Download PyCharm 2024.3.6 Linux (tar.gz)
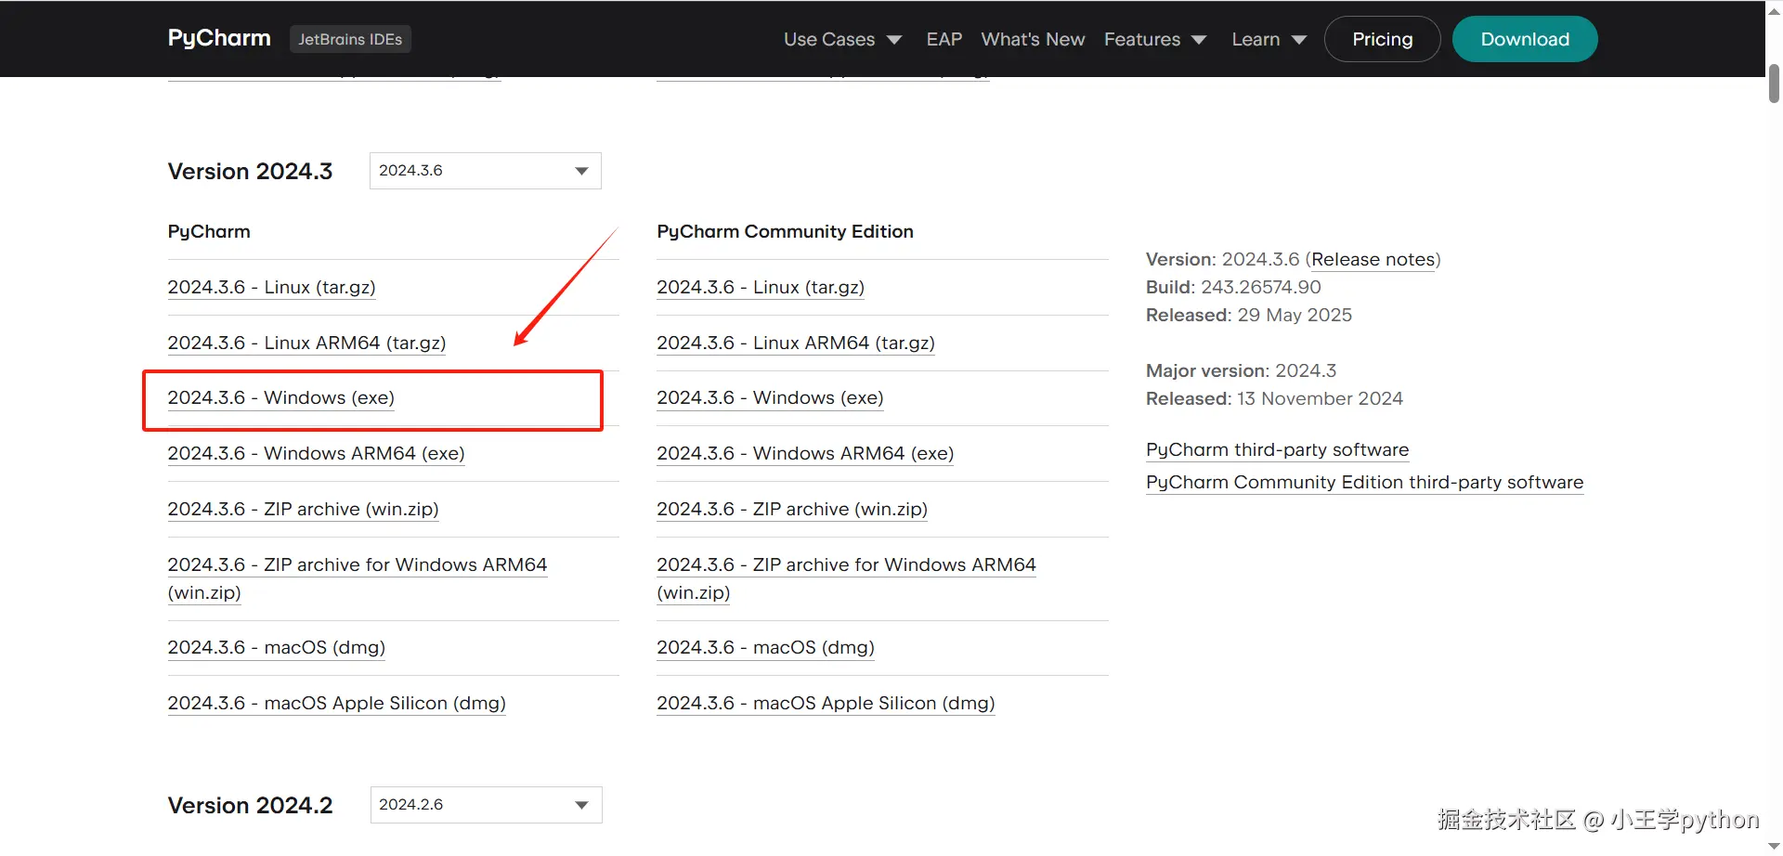 271,287
